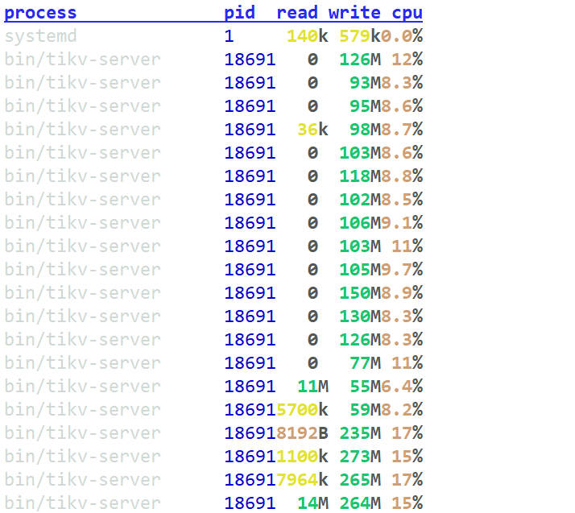The image size is (575, 513).
Task: Select the read value '36k'
Action: coord(312,130)
